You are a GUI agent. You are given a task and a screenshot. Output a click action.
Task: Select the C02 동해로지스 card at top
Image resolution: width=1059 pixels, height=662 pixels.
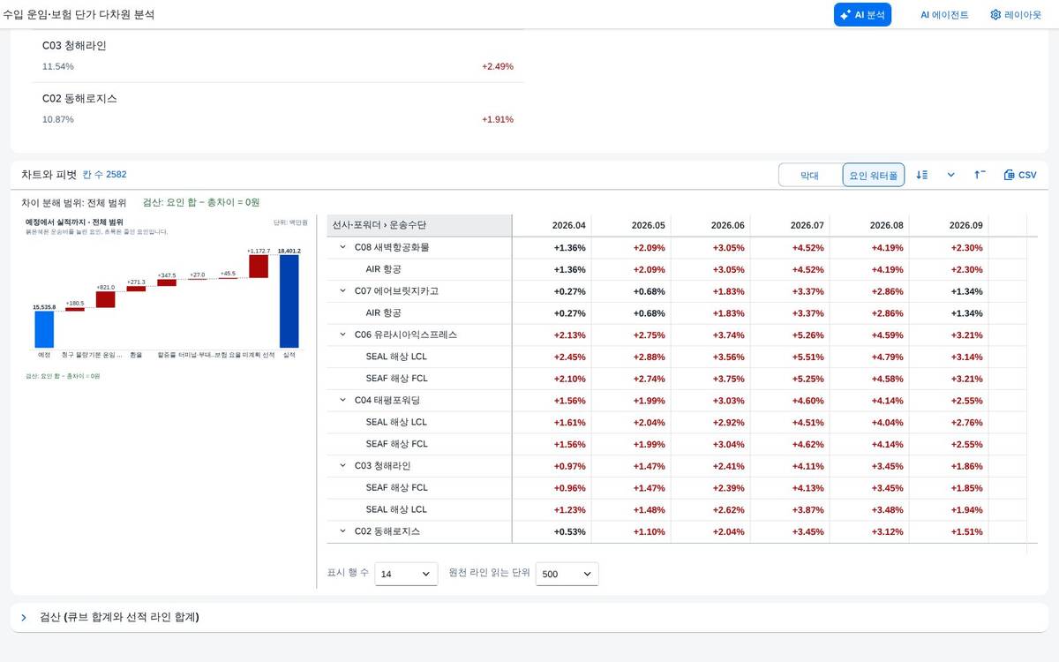pos(278,109)
